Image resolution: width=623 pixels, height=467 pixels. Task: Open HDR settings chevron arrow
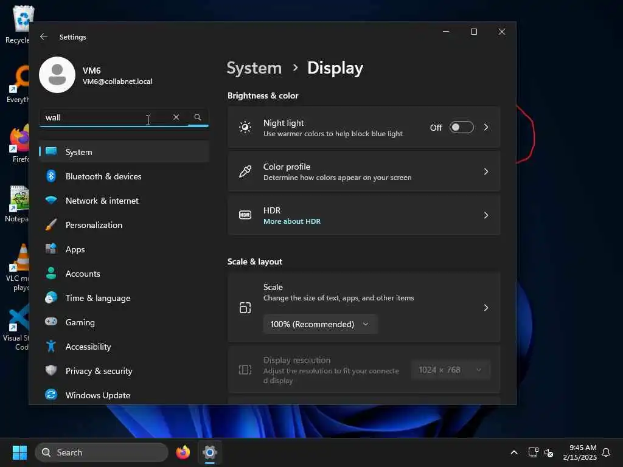click(486, 215)
